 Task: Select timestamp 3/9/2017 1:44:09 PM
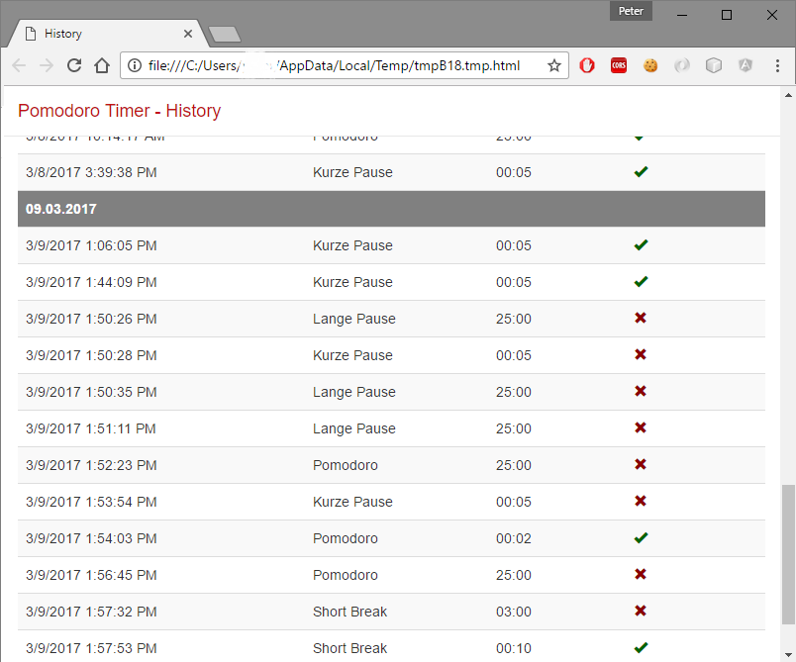[x=91, y=282]
